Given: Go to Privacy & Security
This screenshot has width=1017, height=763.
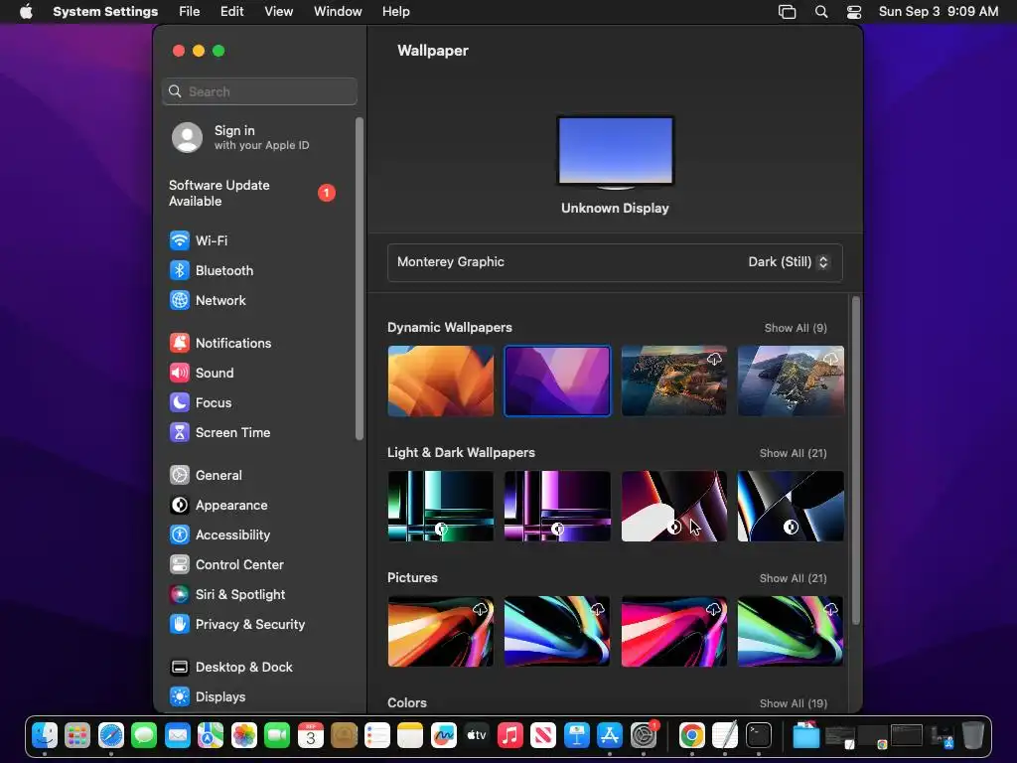Looking at the screenshot, I should click(x=236, y=625).
